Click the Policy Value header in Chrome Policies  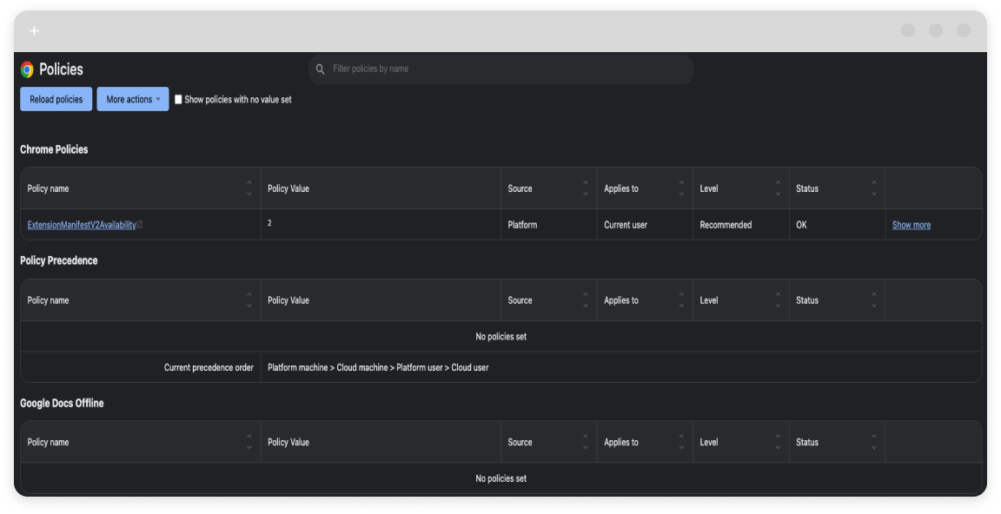click(x=288, y=188)
